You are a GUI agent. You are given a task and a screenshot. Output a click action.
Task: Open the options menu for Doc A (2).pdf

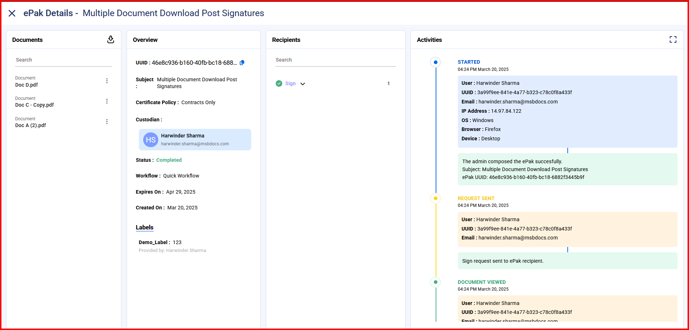coord(107,122)
